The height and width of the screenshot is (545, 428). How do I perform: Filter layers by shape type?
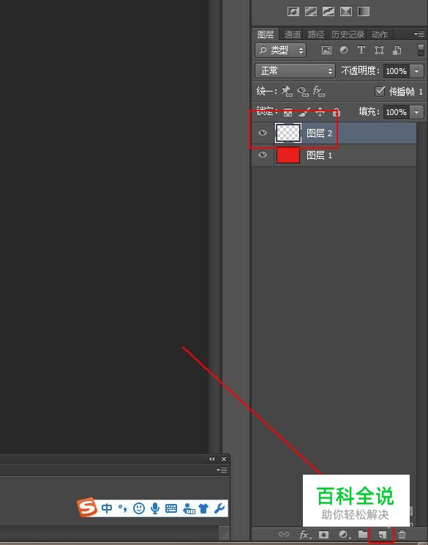[x=379, y=51]
